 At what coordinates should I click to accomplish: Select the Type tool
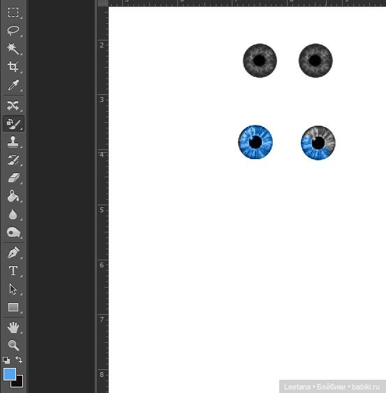coord(13,271)
